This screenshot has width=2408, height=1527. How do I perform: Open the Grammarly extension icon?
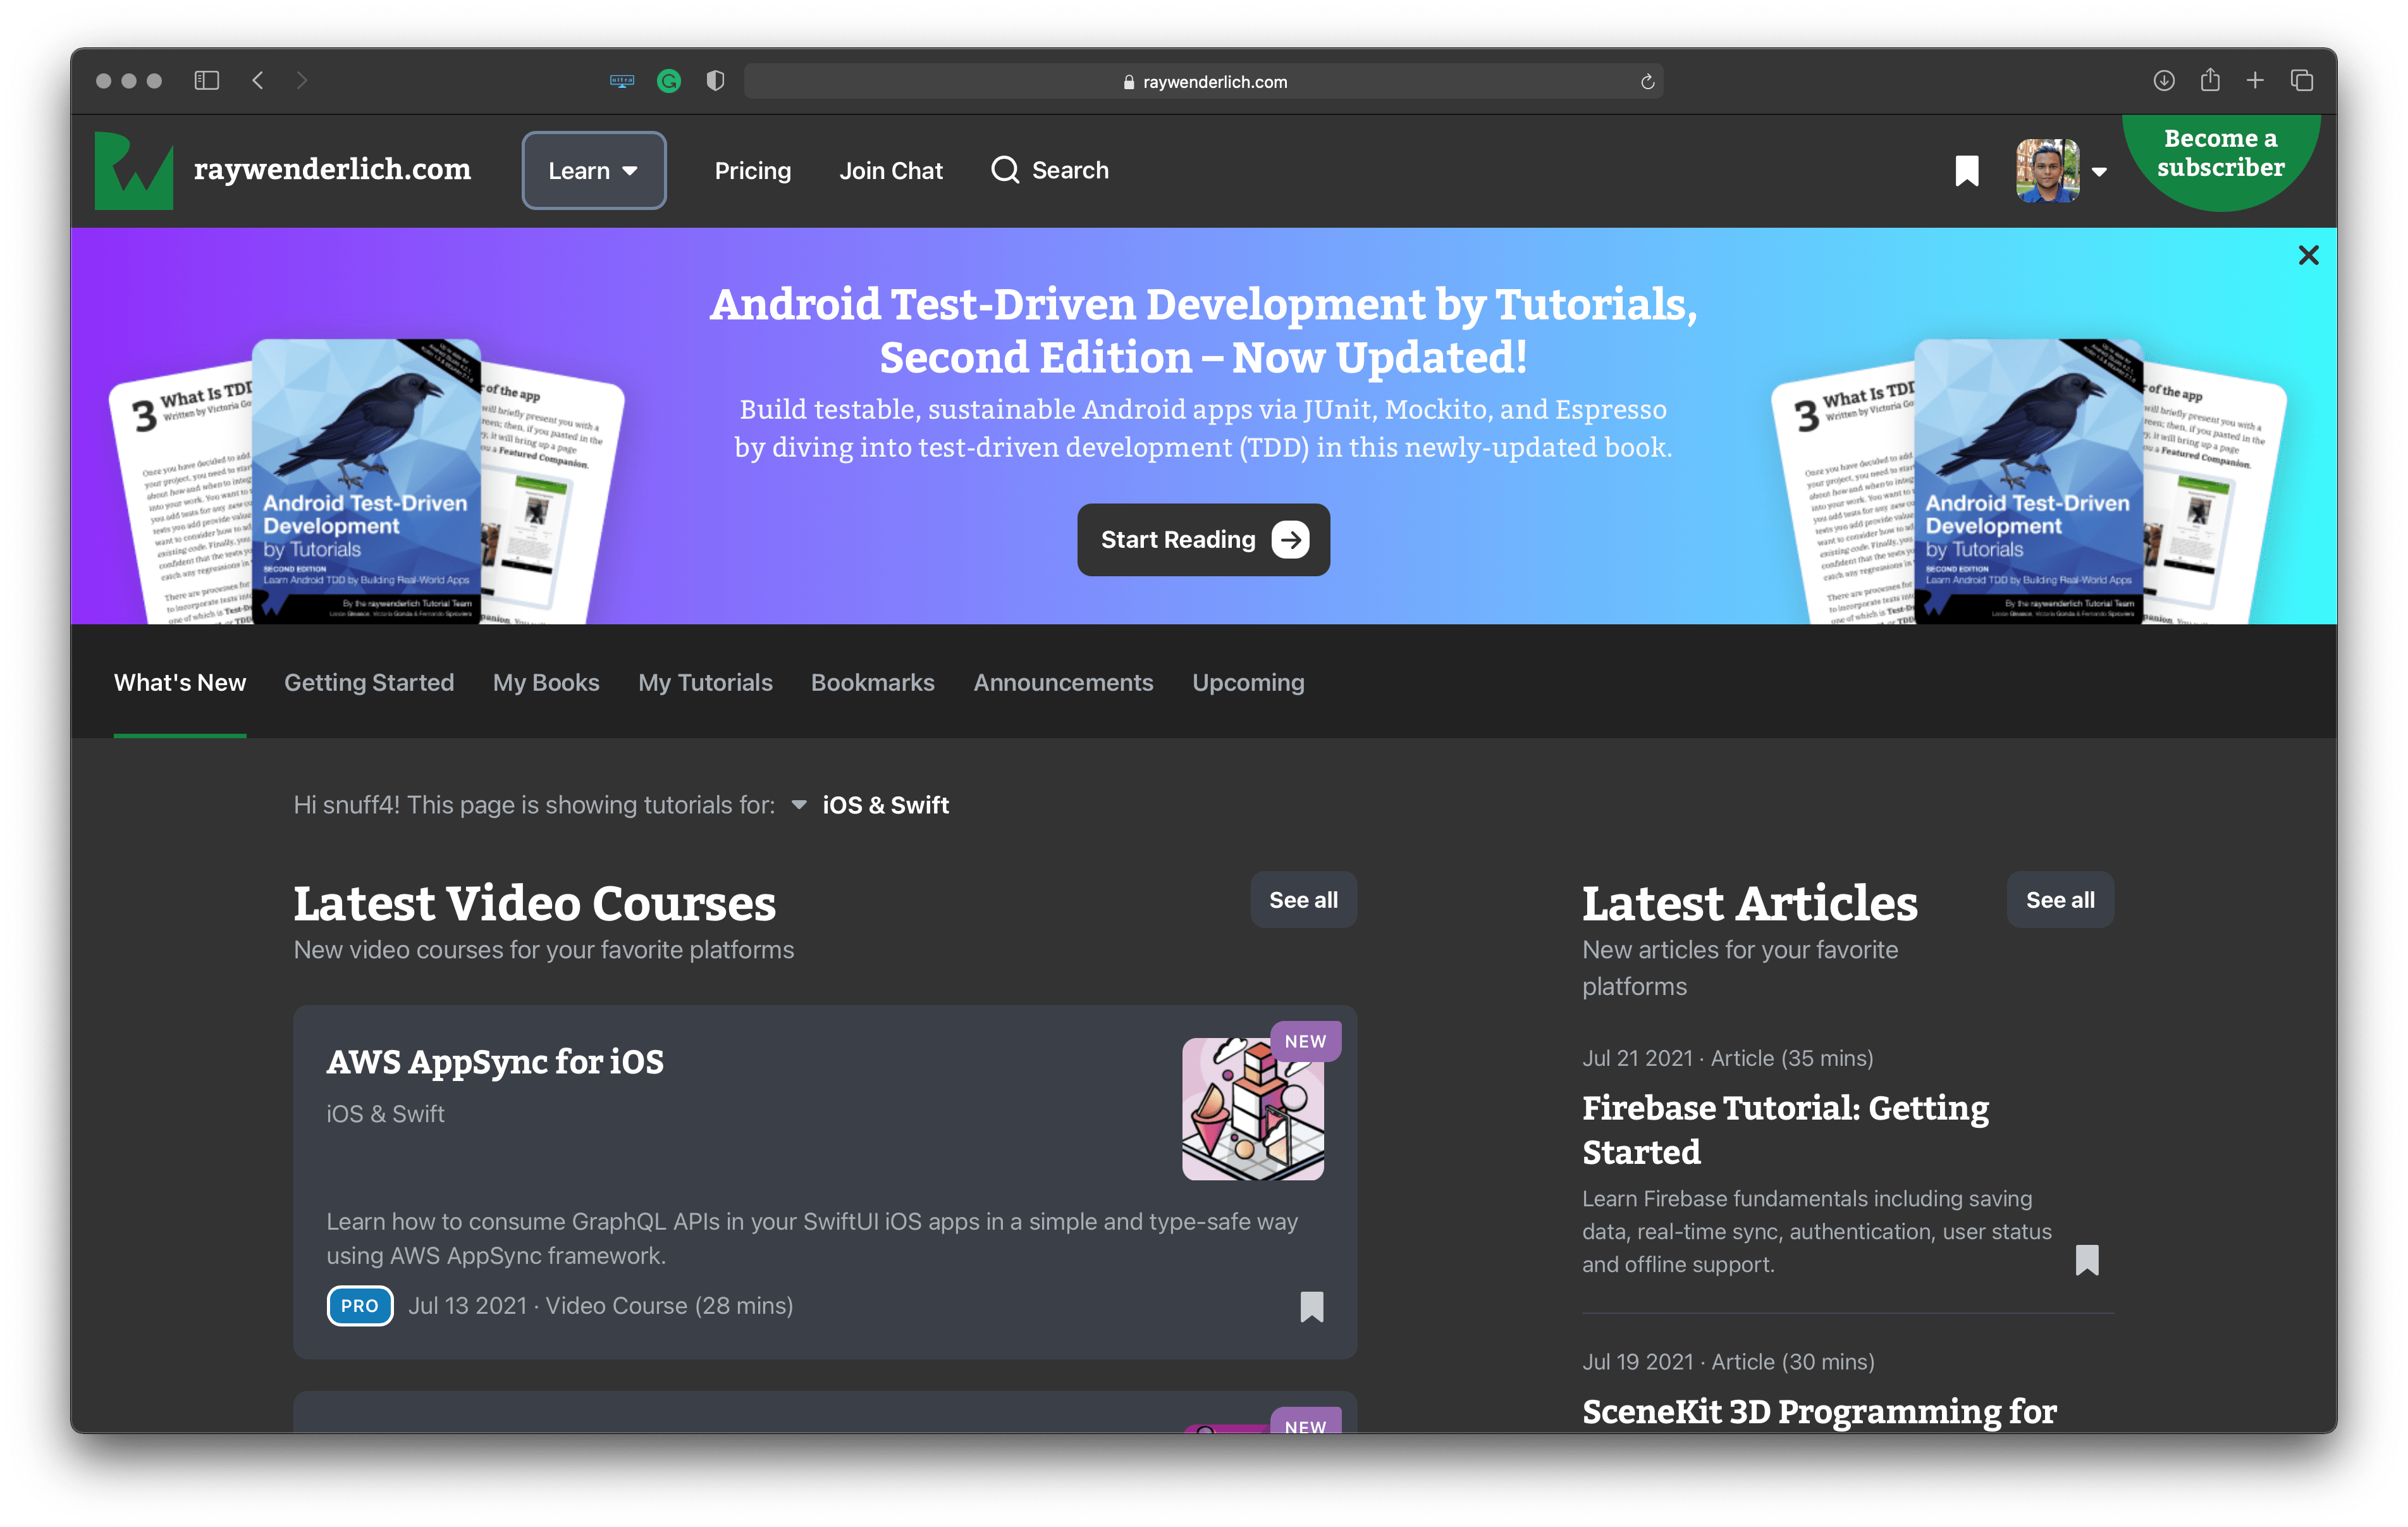pyautogui.click(x=669, y=81)
